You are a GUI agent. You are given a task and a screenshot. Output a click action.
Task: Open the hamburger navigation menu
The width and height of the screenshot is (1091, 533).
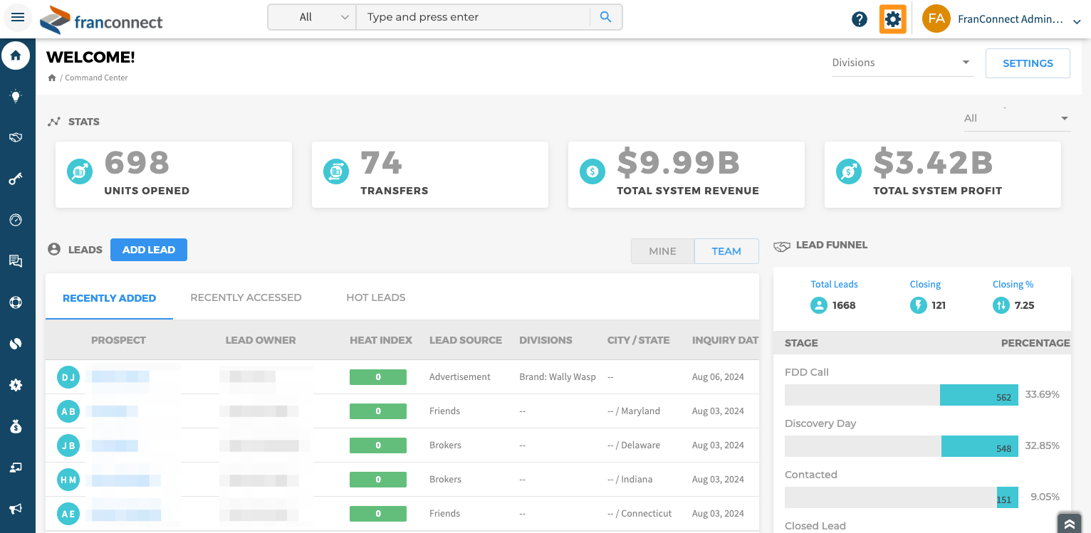pyautogui.click(x=18, y=18)
